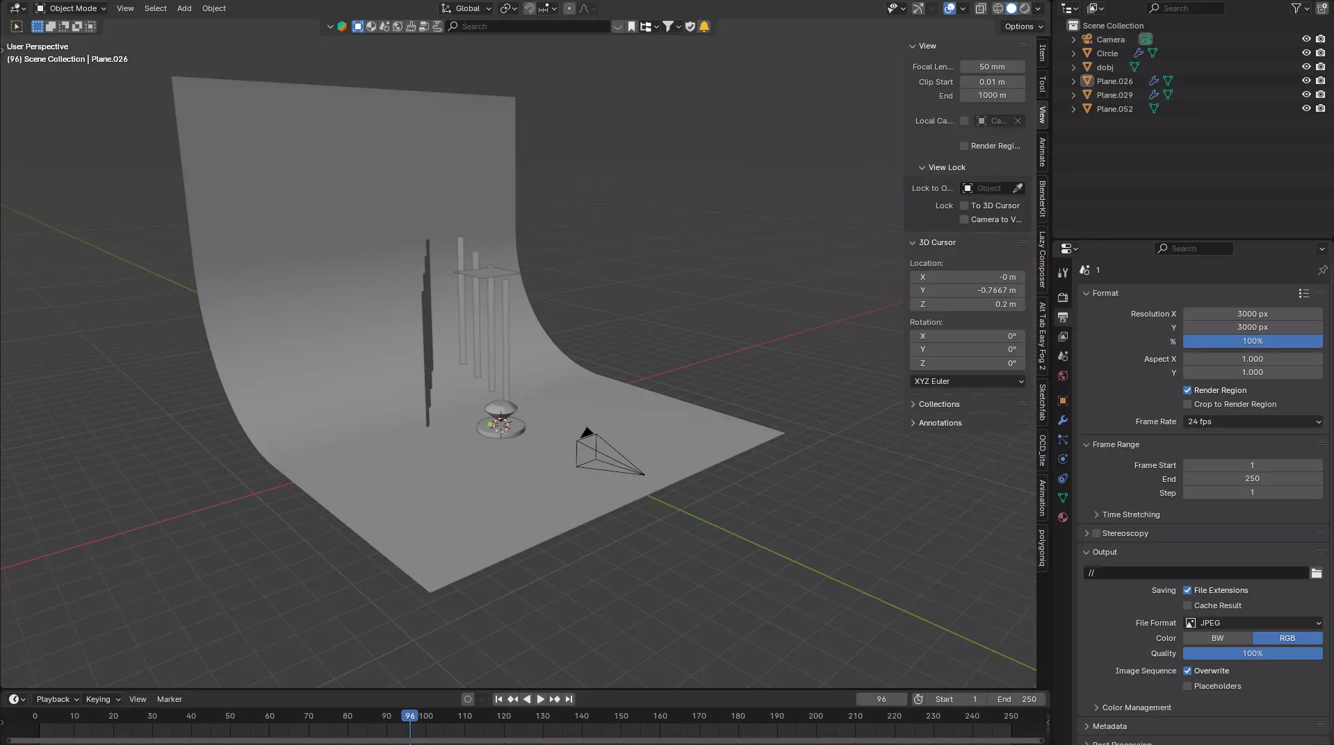Open the Modifiers wrench properties icon
Image resolution: width=1334 pixels, height=745 pixels.
[1062, 420]
